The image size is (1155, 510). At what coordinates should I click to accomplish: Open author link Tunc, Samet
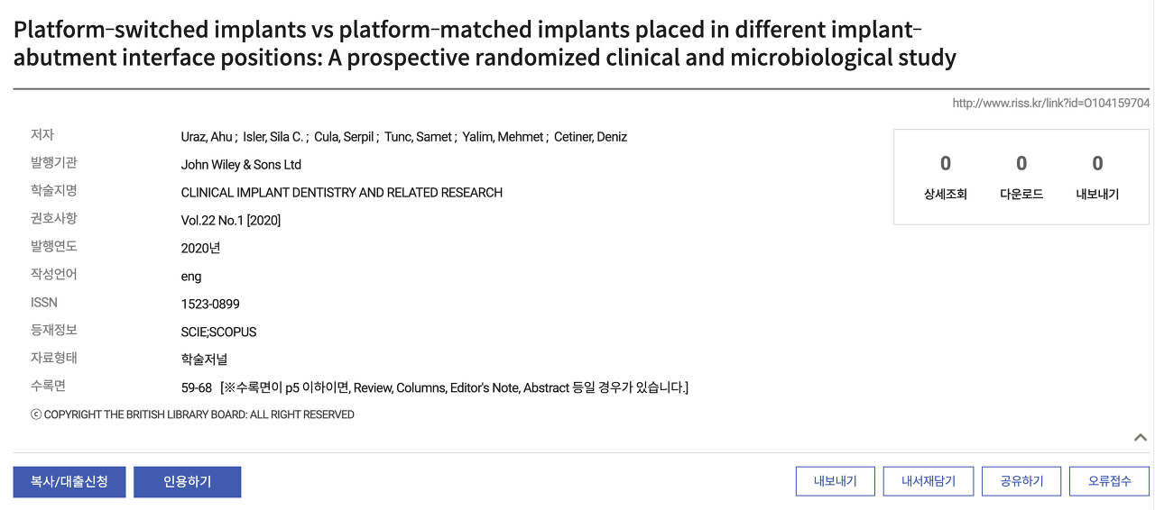tap(418, 137)
